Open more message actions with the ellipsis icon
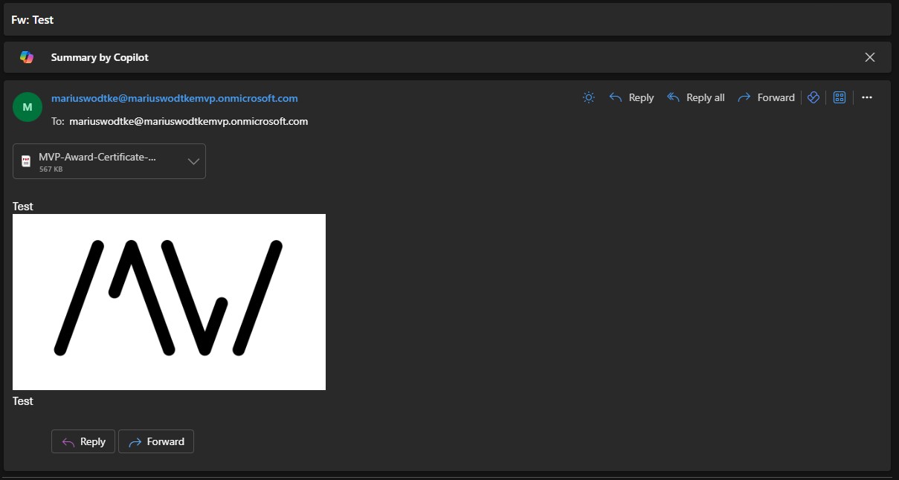899x480 pixels. pyautogui.click(x=867, y=97)
